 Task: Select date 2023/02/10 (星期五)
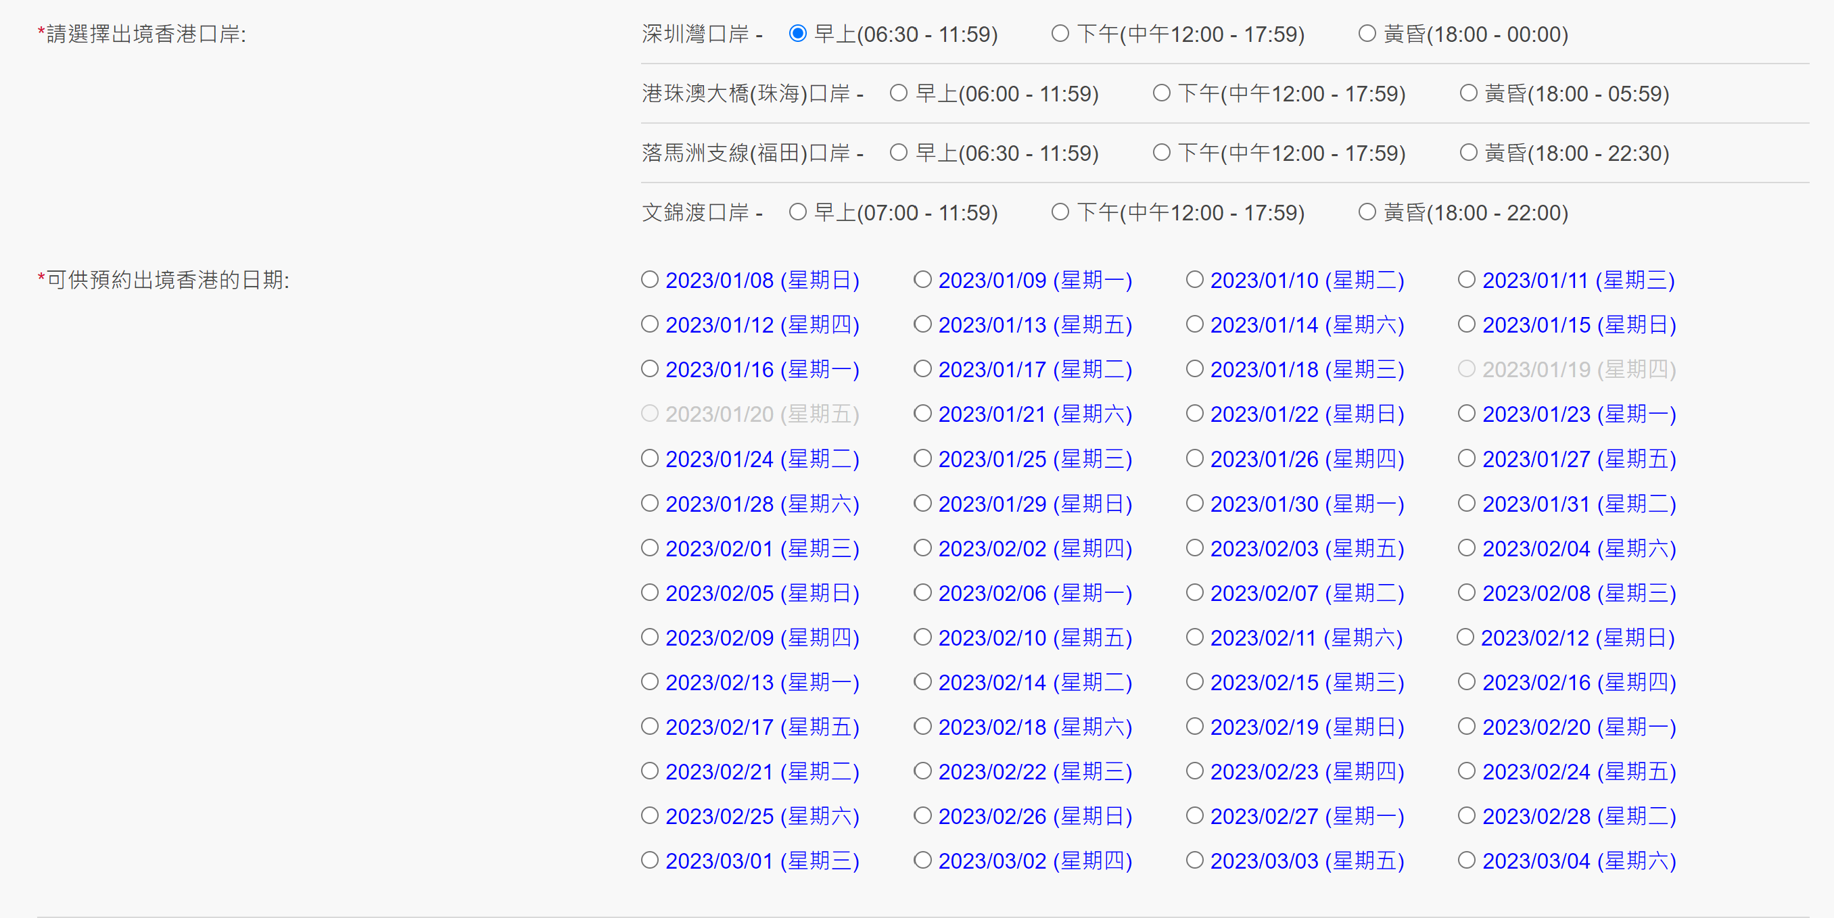[922, 637]
